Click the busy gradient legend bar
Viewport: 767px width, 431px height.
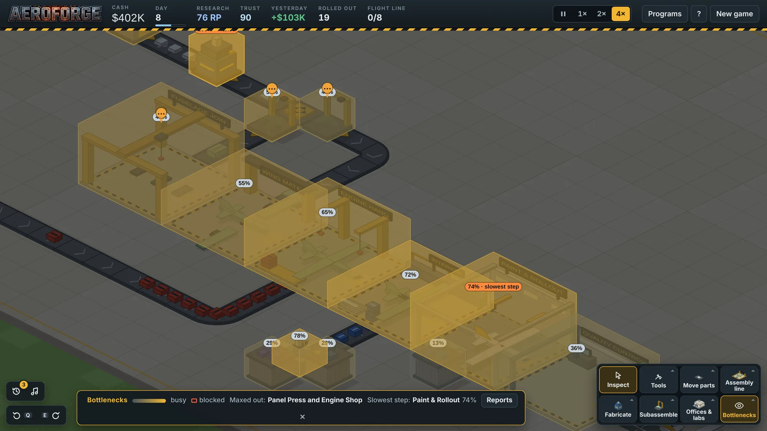click(149, 401)
